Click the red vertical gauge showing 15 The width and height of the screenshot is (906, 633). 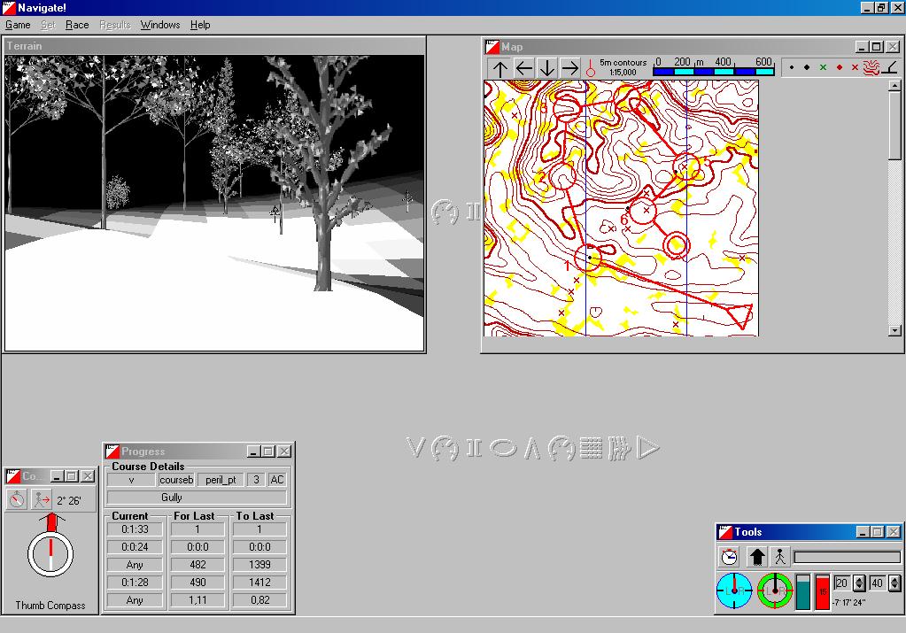click(x=823, y=591)
